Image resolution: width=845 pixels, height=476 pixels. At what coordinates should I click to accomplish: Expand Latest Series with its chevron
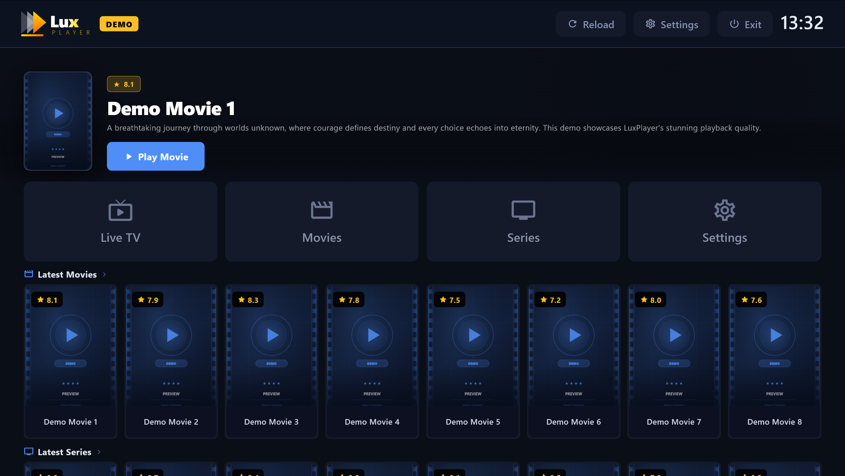(x=99, y=452)
